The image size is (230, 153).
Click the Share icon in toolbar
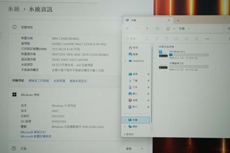click(187, 39)
